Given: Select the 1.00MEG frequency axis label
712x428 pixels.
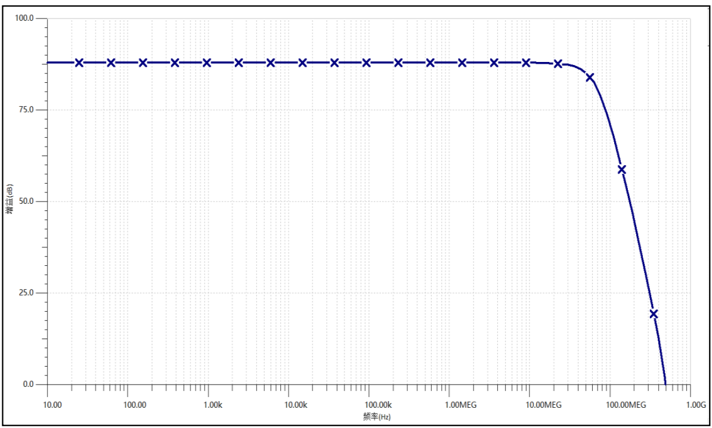Looking at the screenshot, I should 461,405.
